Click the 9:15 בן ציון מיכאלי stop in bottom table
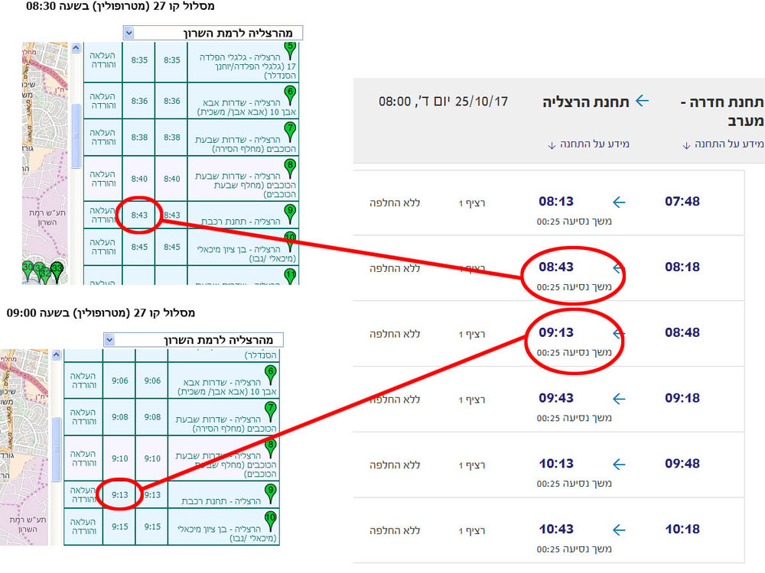Image resolution: width=765 pixels, height=573 pixels. (171, 526)
